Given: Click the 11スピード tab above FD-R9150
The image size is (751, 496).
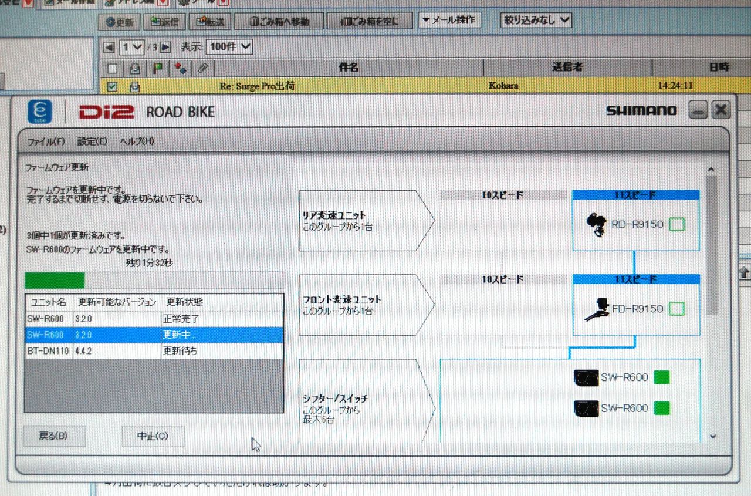Looking at the screenshot, I should tap(635, 279).
